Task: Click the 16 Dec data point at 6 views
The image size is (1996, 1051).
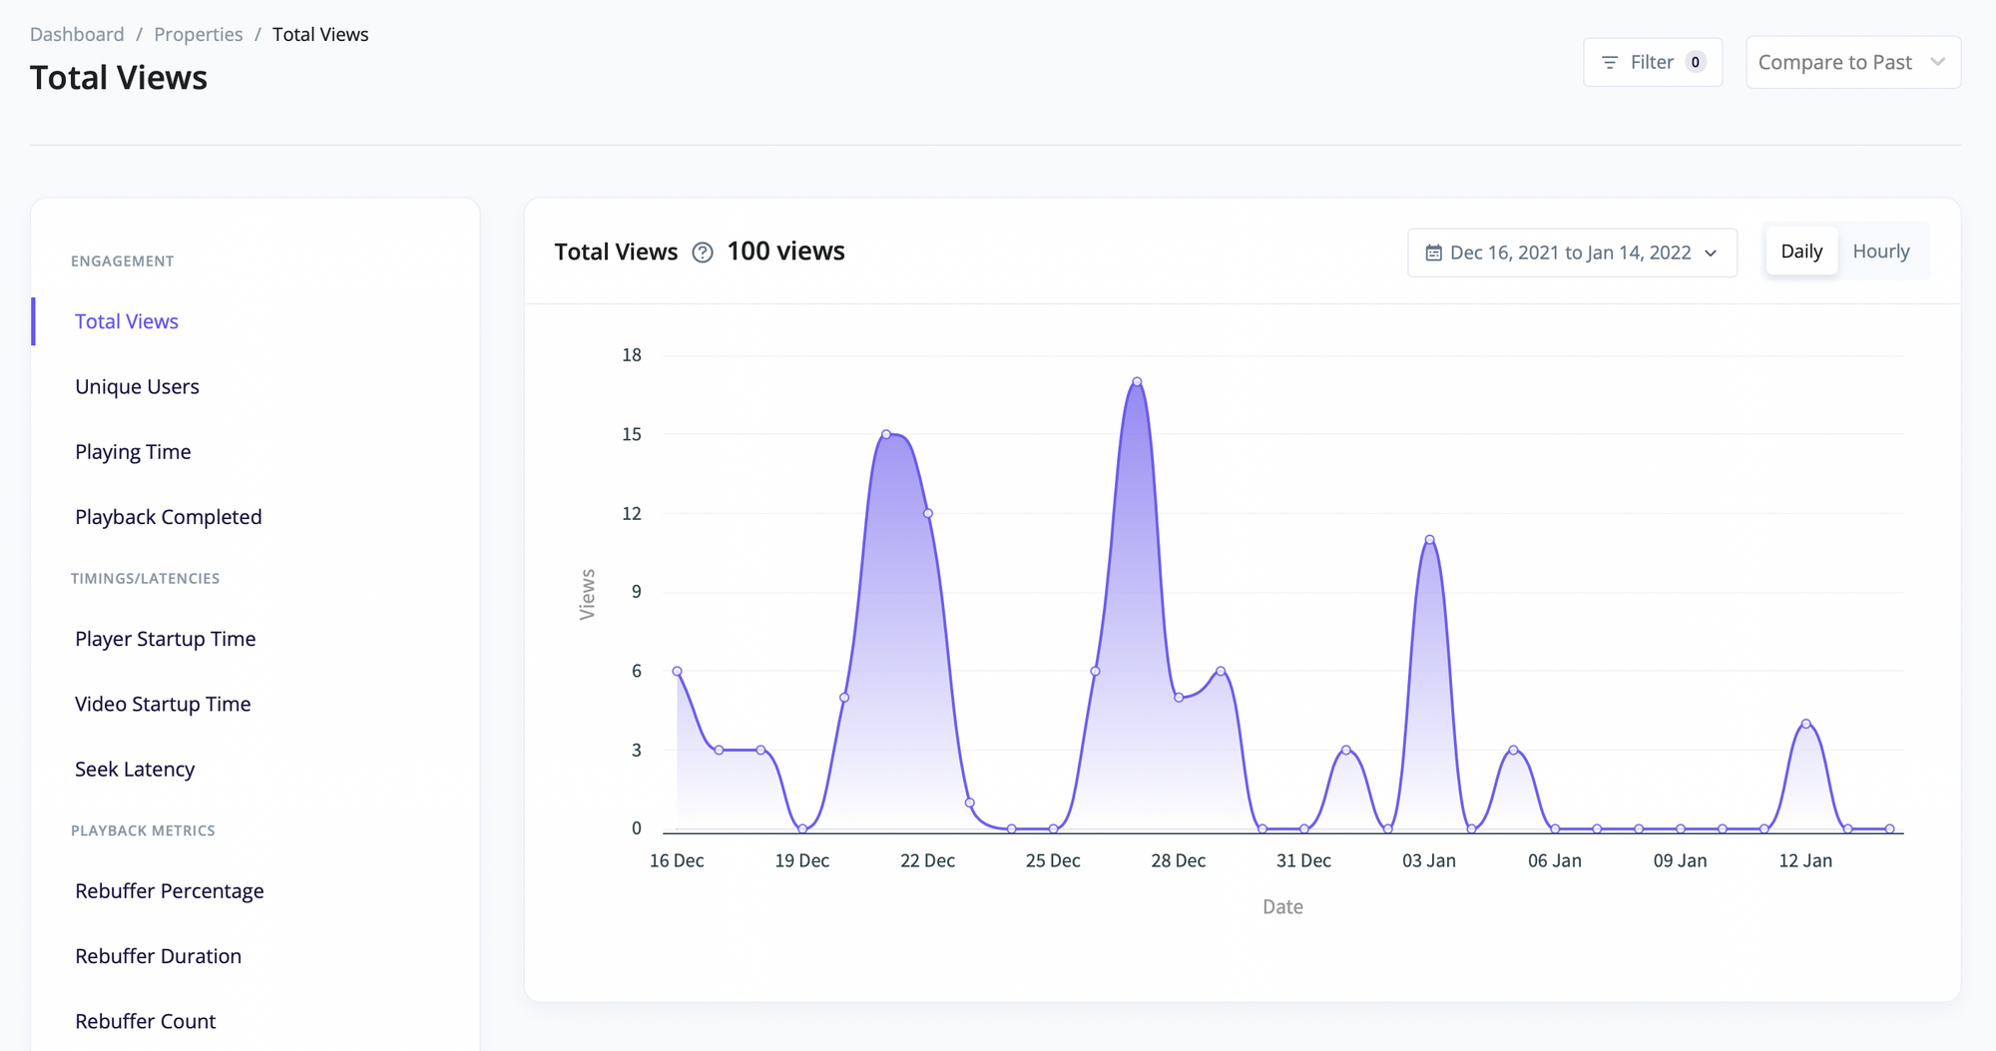Action: (x=678, y=671)
